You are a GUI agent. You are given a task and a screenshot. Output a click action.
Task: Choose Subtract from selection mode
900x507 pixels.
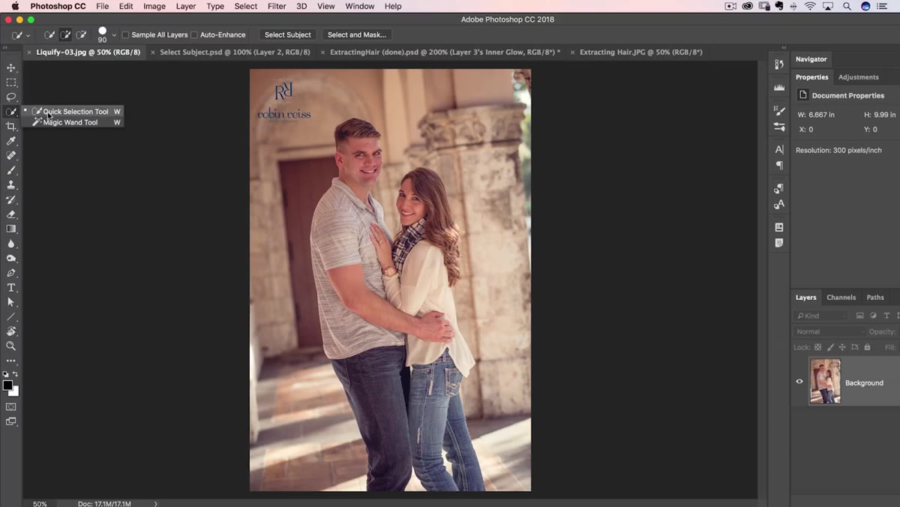(81, 34)
